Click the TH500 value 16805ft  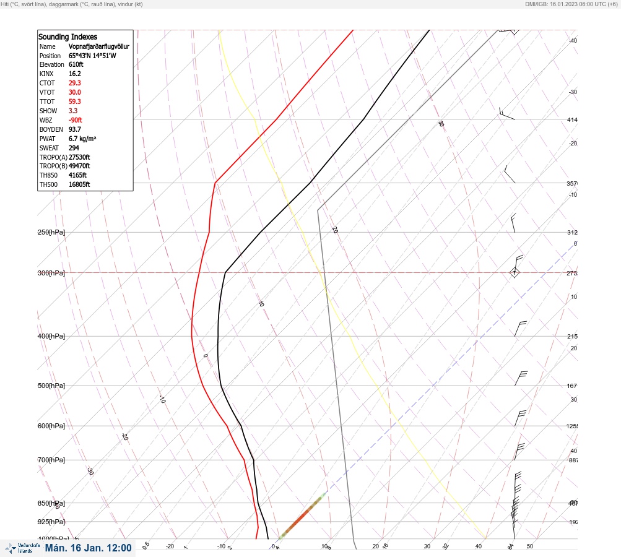[79, 184]
